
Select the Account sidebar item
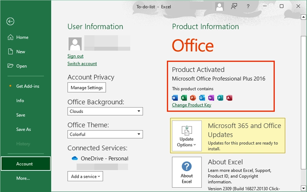25,164
